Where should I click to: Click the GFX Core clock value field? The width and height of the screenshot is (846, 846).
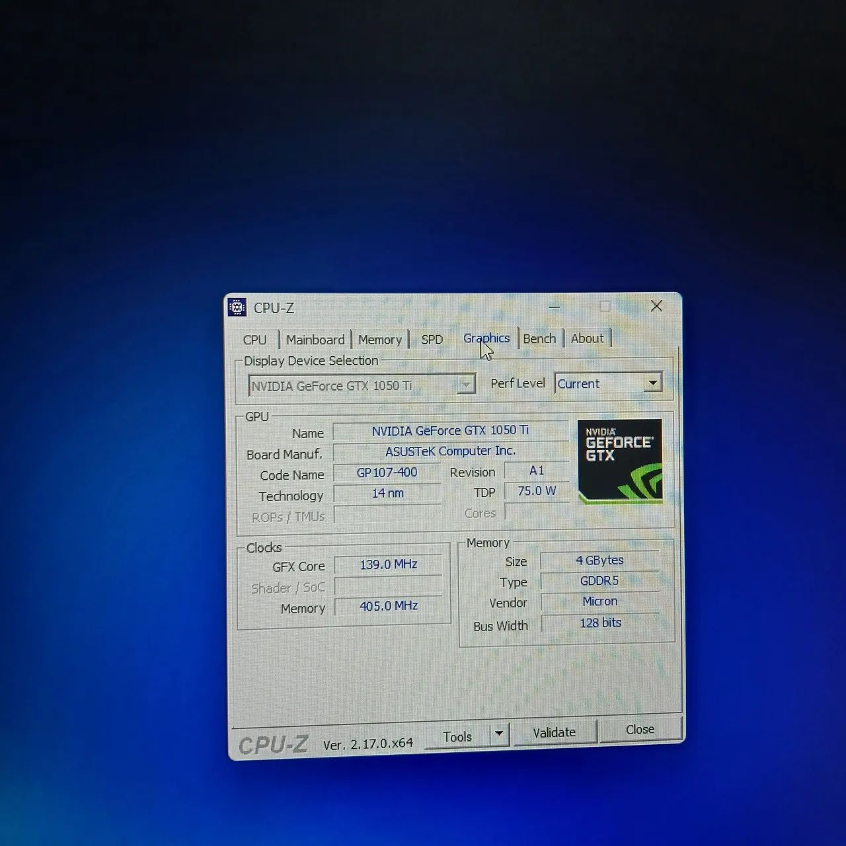pos(388,564)
